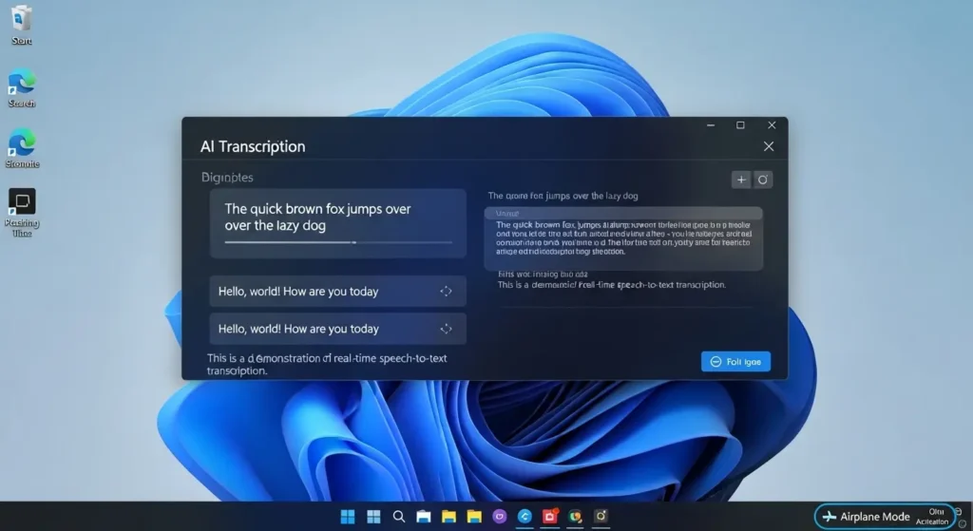Image resolution: width=973 pixels, height=531 pixels.
Task: Open the Start menu from the taskbar
Action: coord(348,517)
